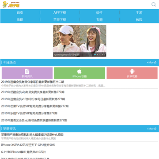Open the iPhone攻略 apple icon tile
This screenshot has height=159, width=159.
[79, 73]
